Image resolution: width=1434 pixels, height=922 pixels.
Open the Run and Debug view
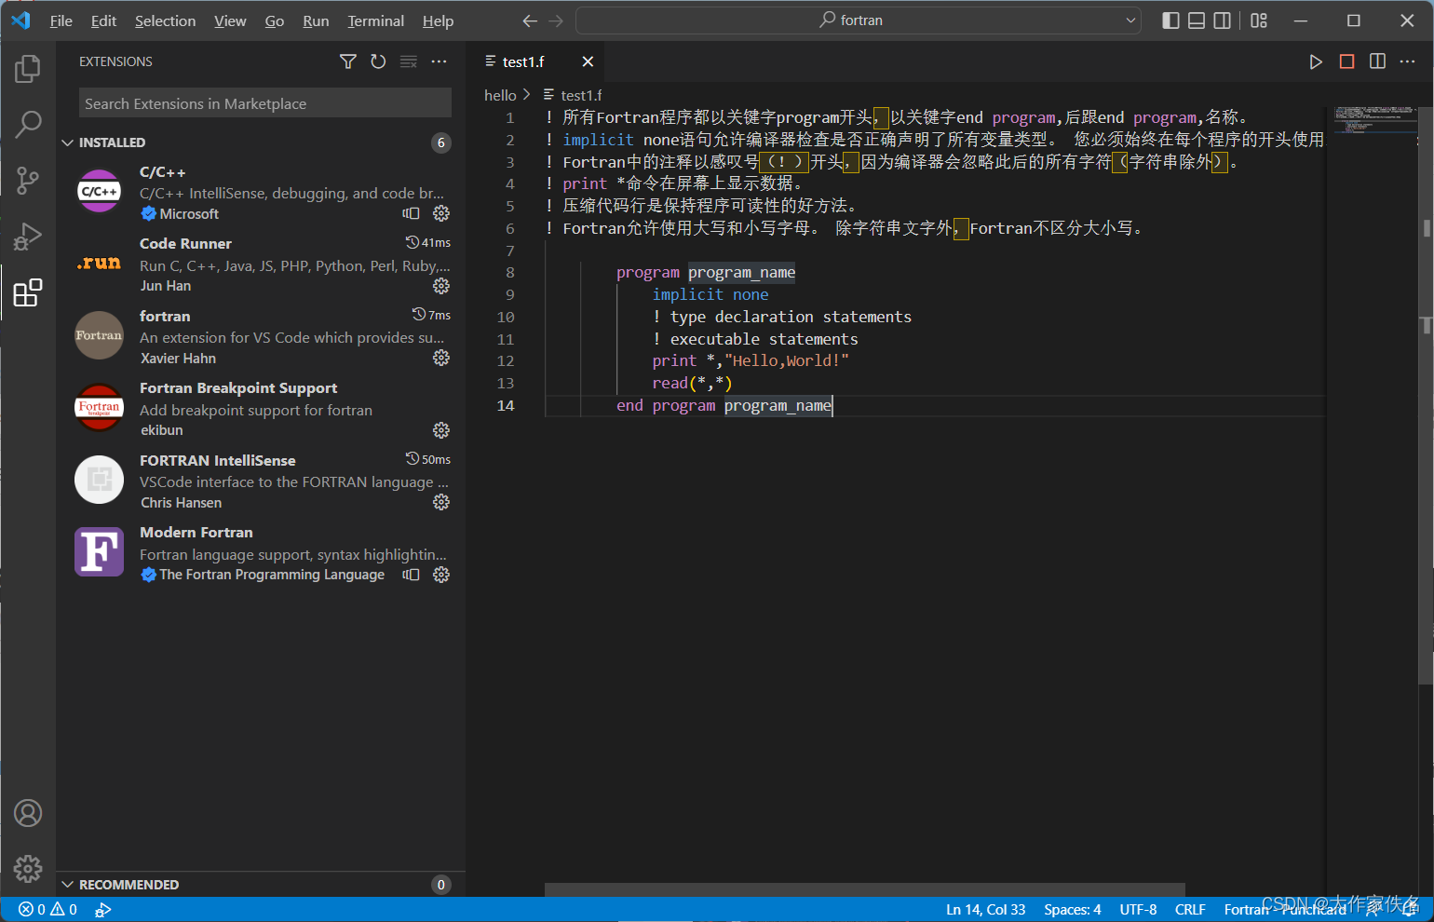(x=28, y=237)
